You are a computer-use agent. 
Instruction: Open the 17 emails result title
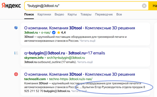pos(65,53)
